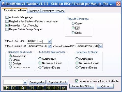Open the profile selection dropdown arrow
122x92 pixels.
pyautogui.click(x=25, y=82)
